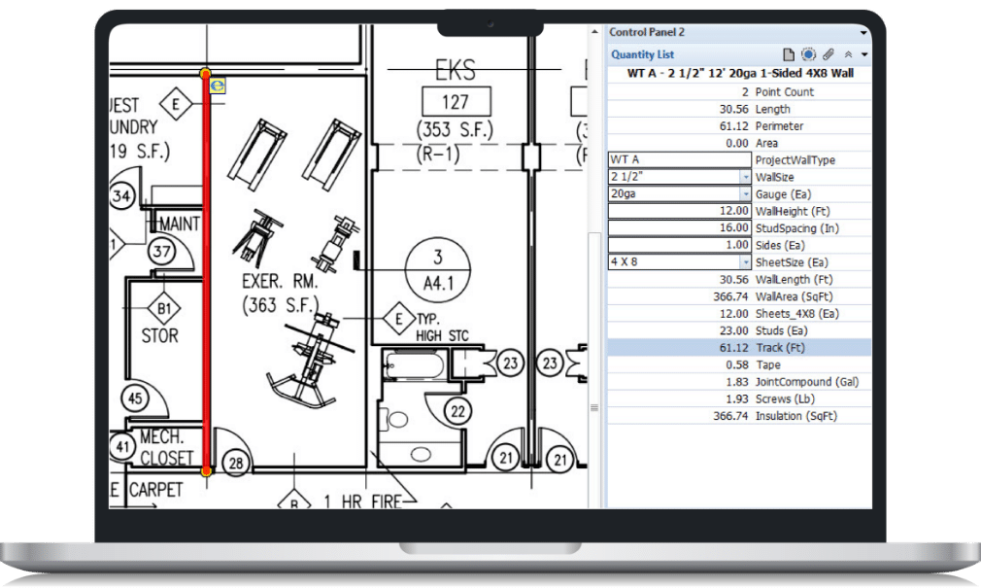Collapse Quantity List with double chevron icon
This screenshot has width=981, height=588.
848,55
